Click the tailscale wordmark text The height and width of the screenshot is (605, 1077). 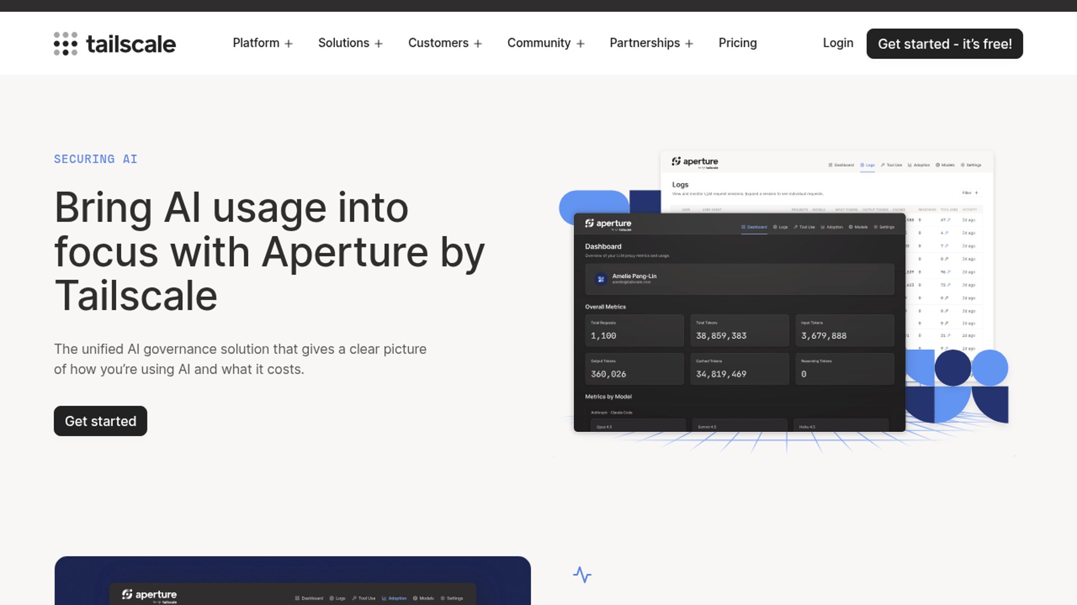pyautogui.click(x=131, y=44)
